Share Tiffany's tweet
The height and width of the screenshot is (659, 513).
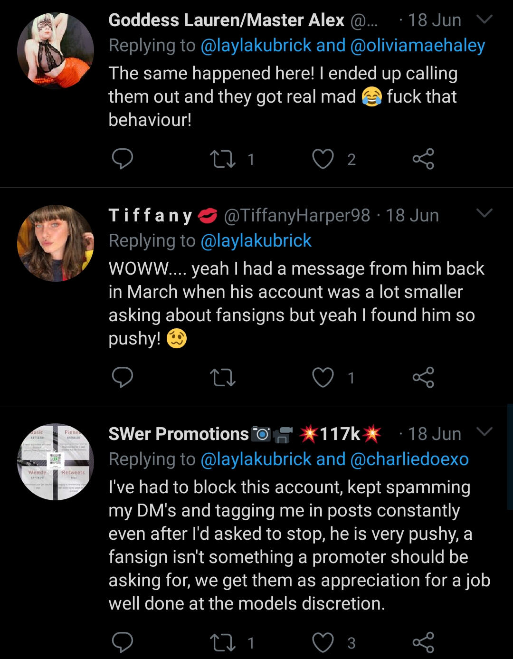(x=423, y=378)
